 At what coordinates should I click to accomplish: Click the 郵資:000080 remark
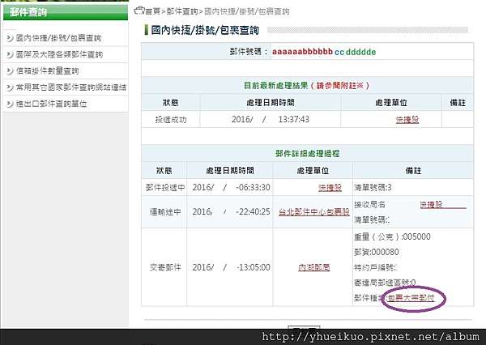click(x=377, y=252)
